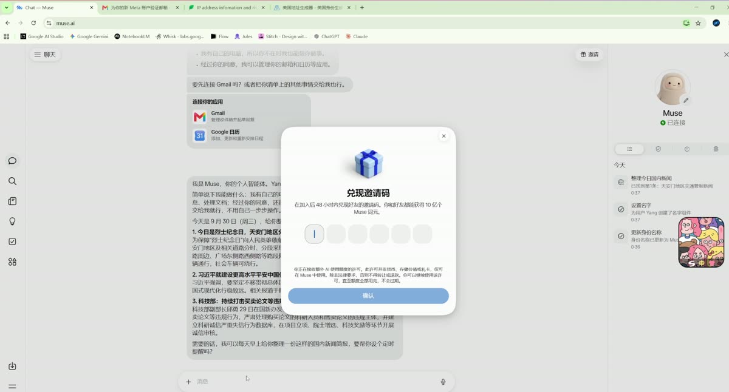Select the list tab in Muse panel
Screen dimensions: 729x392
pos(629,149)
